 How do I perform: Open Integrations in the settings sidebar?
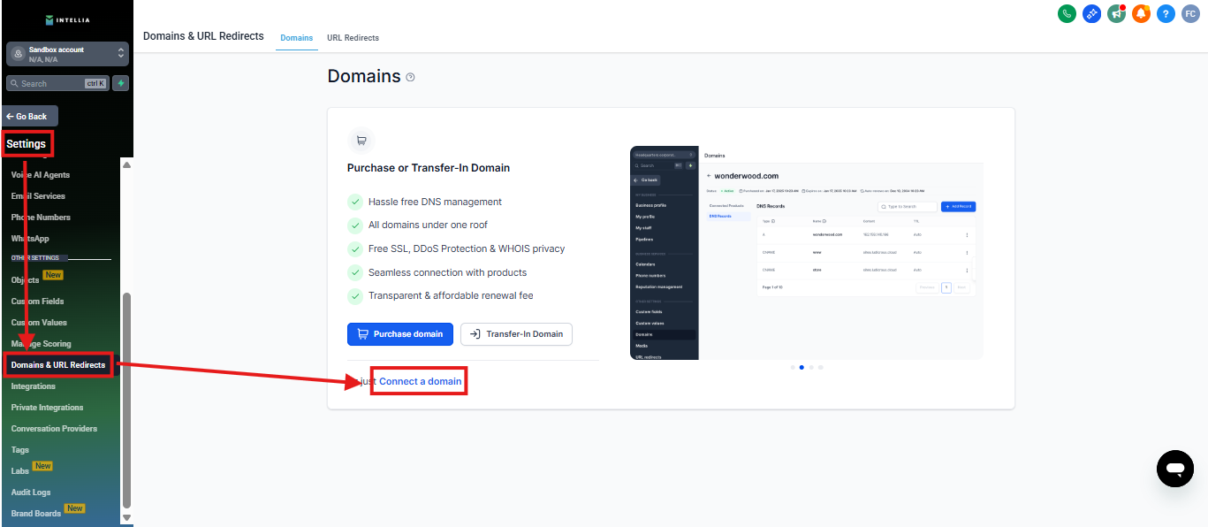[34, 386]
